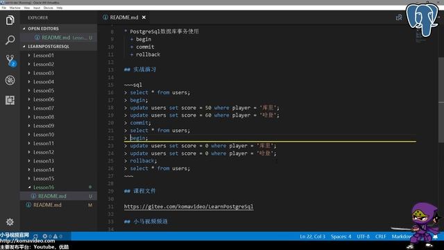The height and width of the screenshot is (250, 444).
Task: Open Source Control view with badge
Action: (10, 60)
